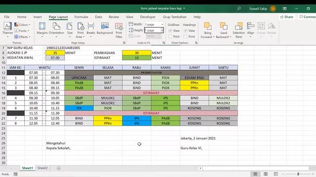Switch to the Formulas tab

pos(81,17)
